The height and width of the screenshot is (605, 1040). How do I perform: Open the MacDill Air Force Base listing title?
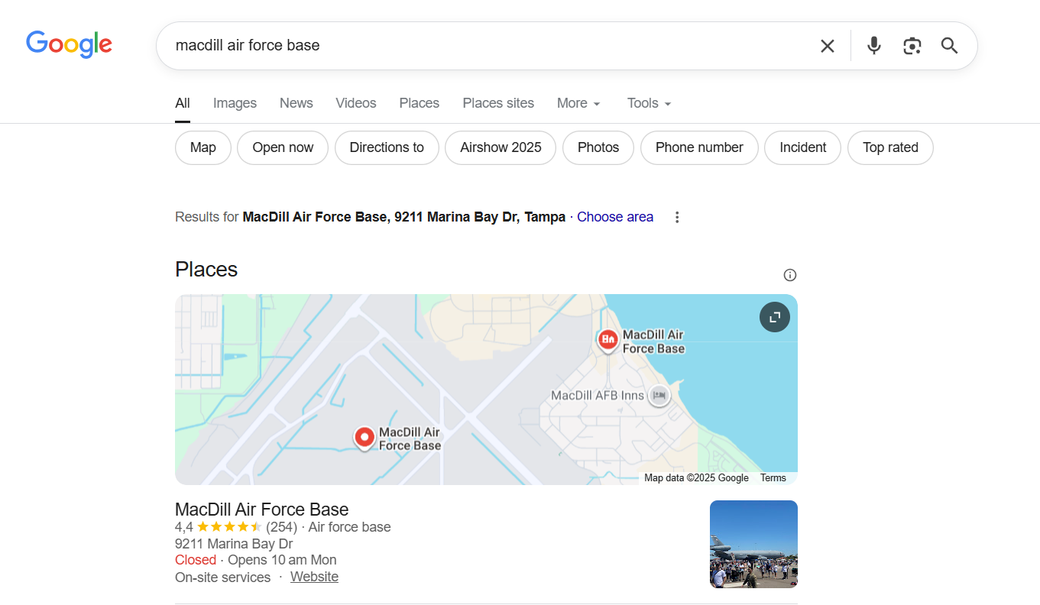[x=261, y=510]
